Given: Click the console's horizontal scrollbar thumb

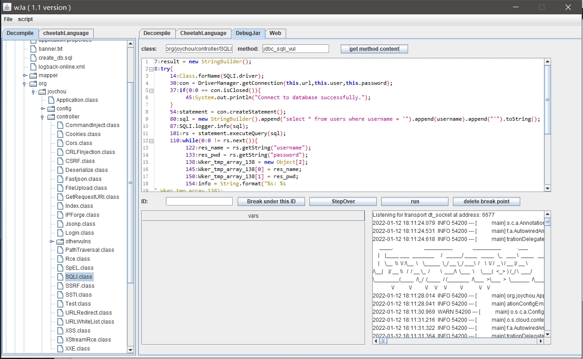Looking at the screenshot, I should point(384,341).
